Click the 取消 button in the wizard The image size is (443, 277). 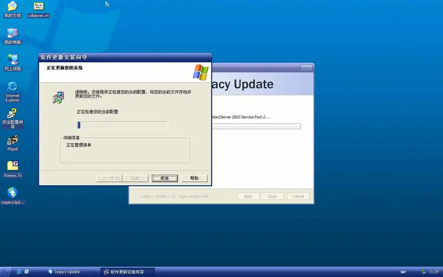click(165, 178)
